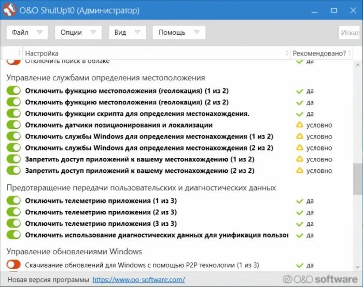Click the O&O software logo in footer

[x=320, y=279]
